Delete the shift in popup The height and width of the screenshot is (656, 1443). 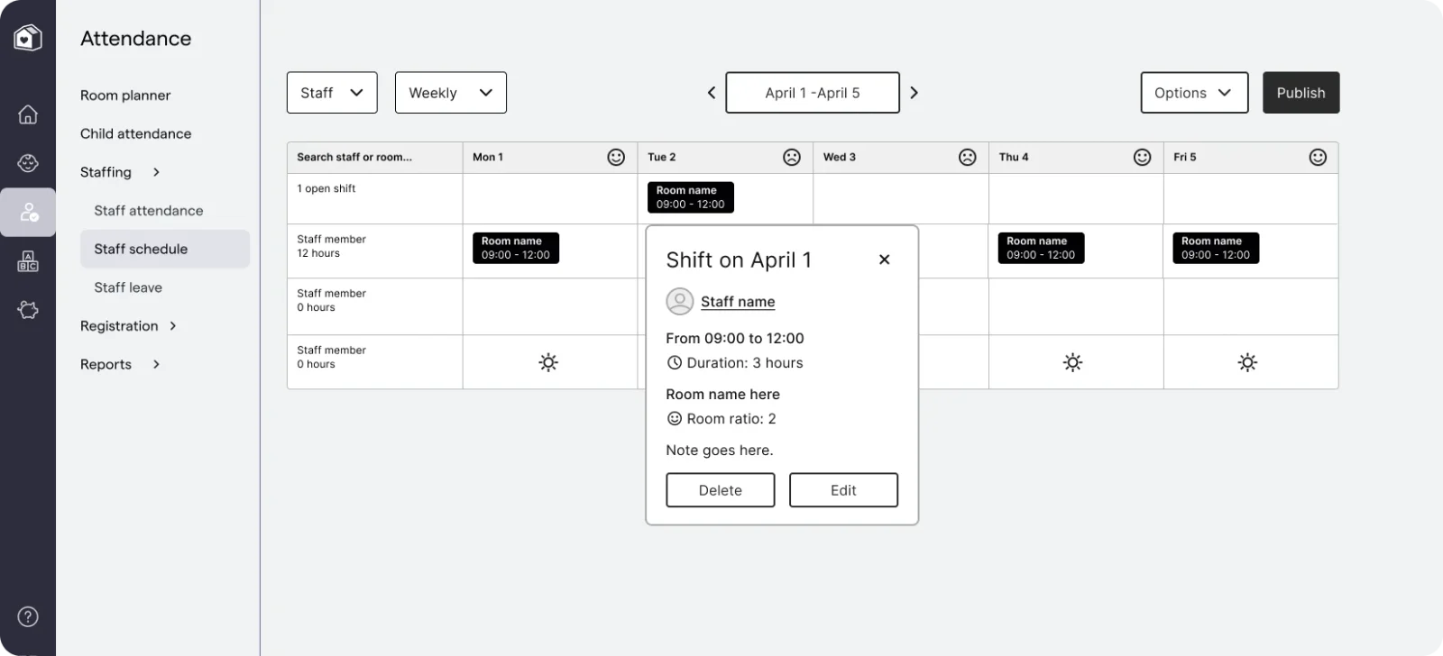tap(720, 490)
